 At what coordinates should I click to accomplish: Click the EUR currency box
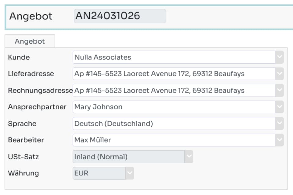(x=99, y=173)
